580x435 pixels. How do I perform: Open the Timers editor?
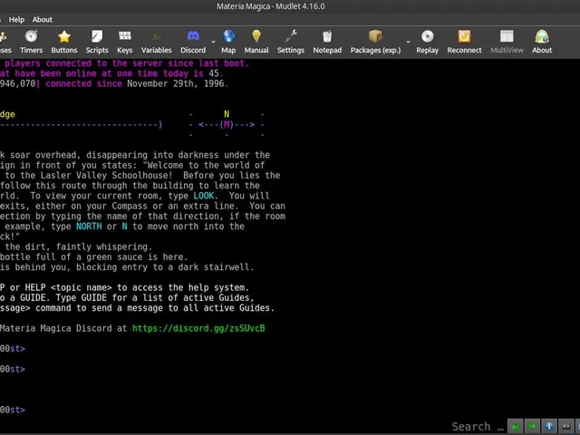pyautogui.click(x=32, y=42)
